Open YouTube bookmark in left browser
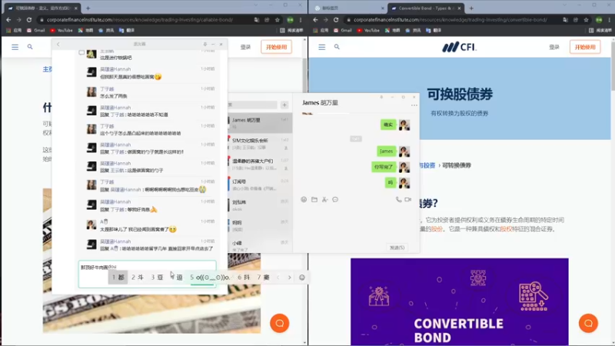This screenshot has width=615, height=346. 61,30
